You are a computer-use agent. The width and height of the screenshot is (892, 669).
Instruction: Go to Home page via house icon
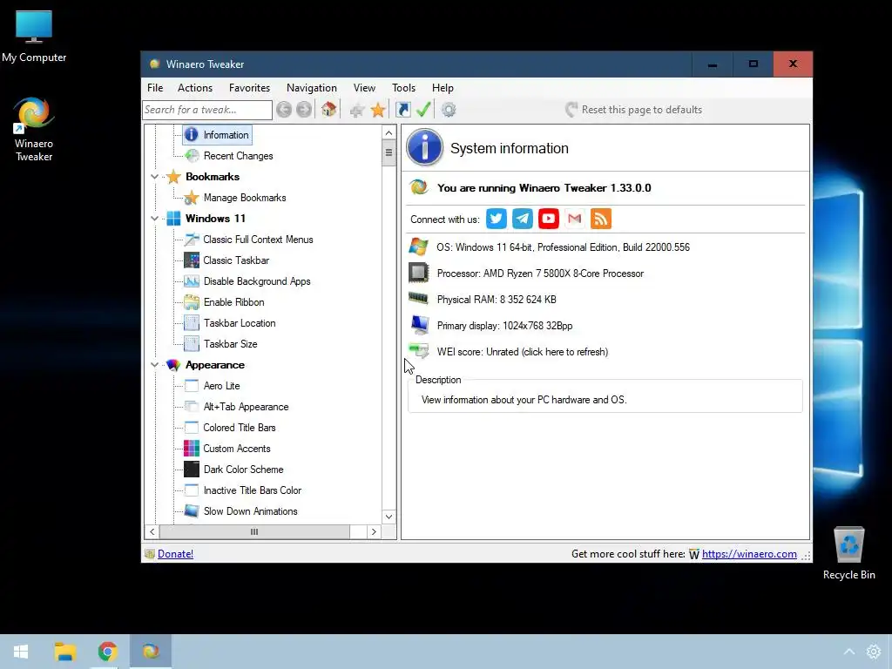pyautogui.click(x=328, y=109)
